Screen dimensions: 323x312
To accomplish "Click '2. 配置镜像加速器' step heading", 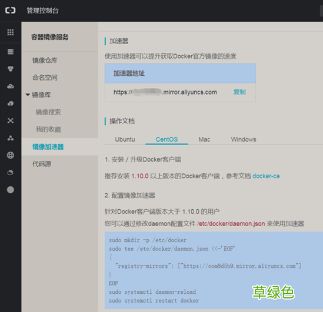I will (x=130, y=196).
